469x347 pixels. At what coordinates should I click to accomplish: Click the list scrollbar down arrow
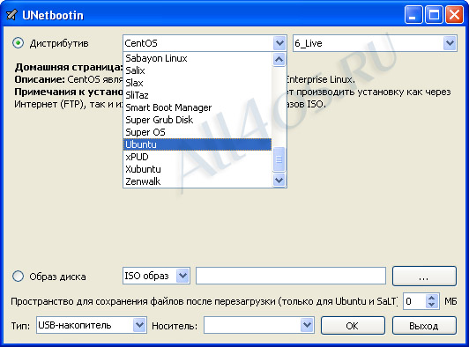pyautogui.click(x=279, y=181)
